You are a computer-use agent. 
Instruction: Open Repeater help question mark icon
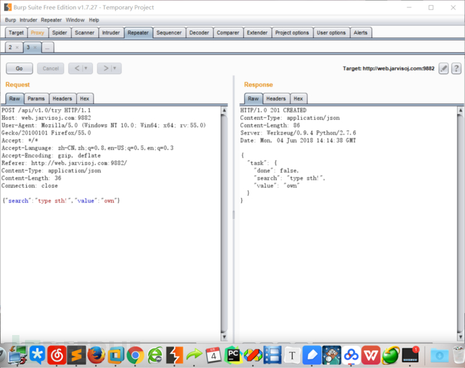pos(456,69)
